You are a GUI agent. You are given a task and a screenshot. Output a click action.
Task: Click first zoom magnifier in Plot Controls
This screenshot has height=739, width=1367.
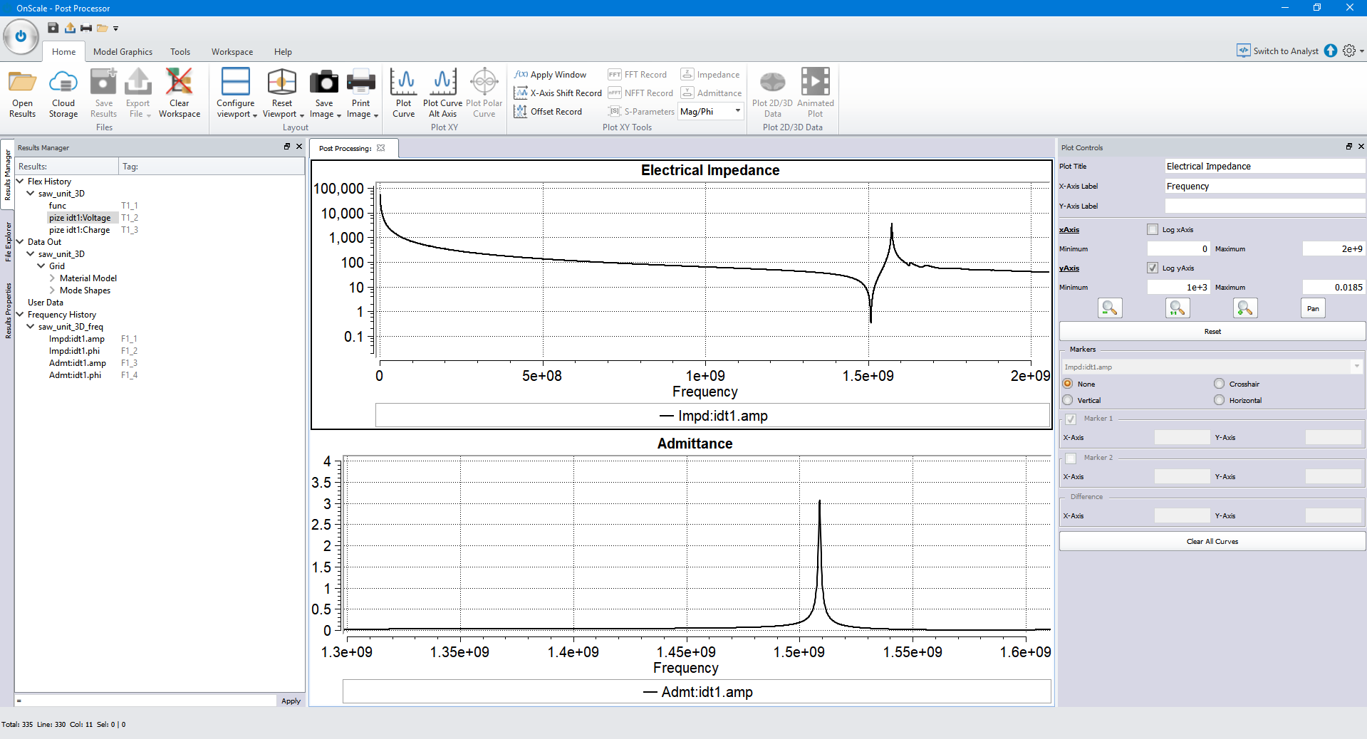click(1110, 308)
